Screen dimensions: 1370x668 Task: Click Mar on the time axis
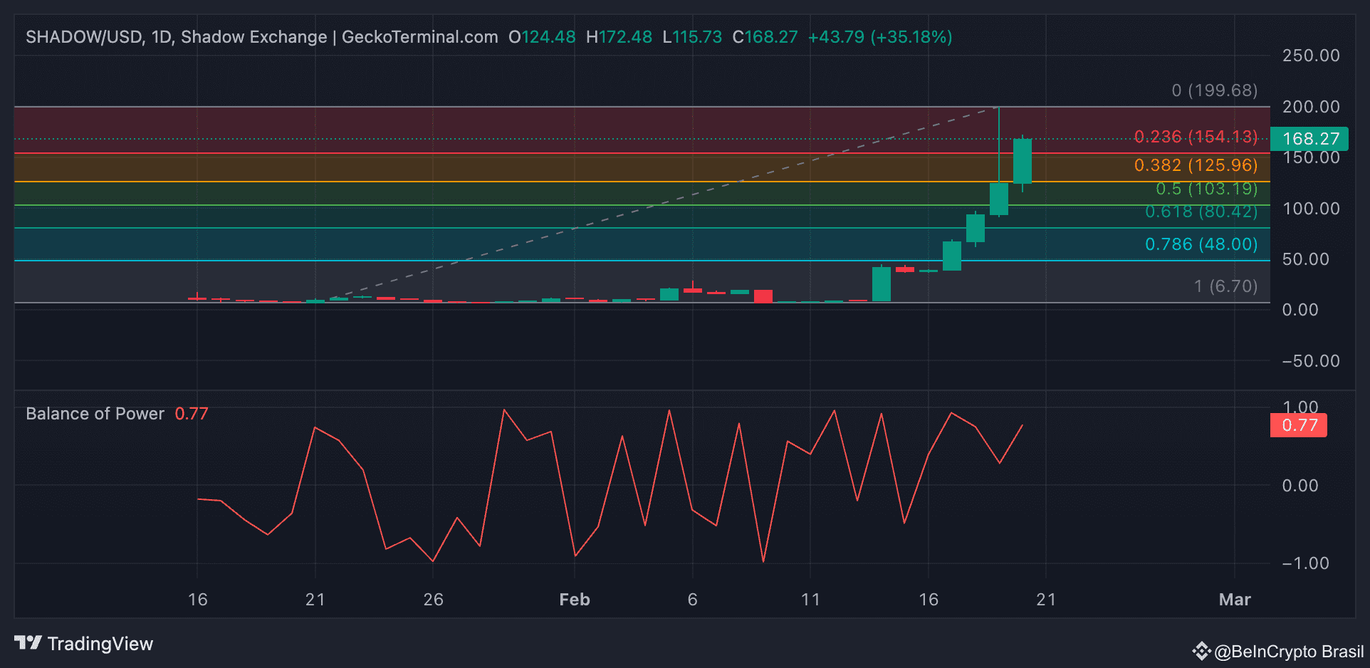[x=1235, y=600]
